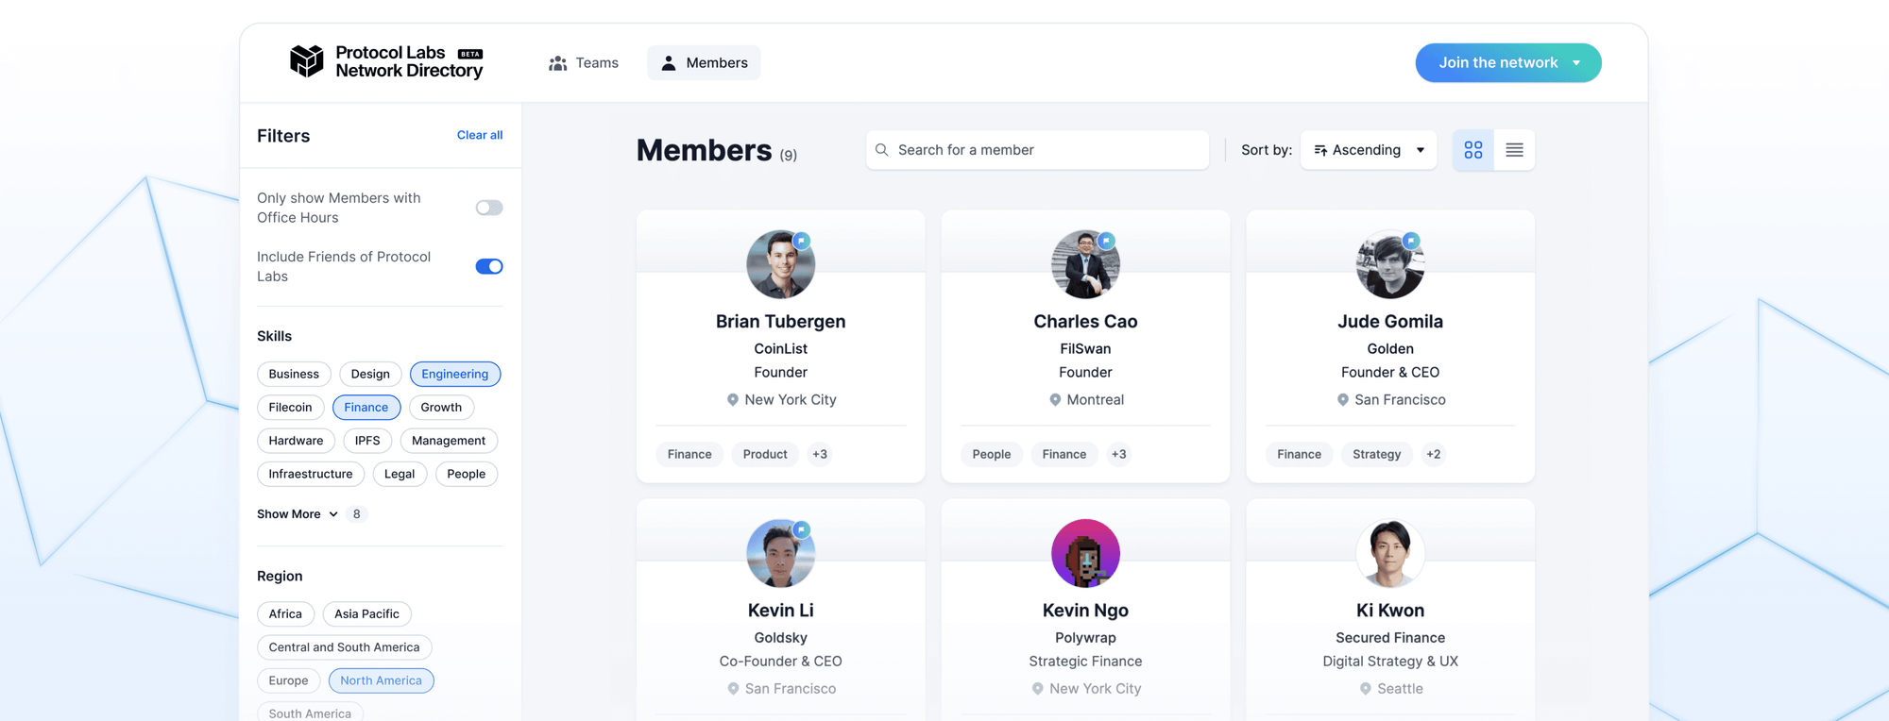Click the verified badge on Brian Tubergen's avatar
Screen dimensions: 1889x721
click(x=802, y=241)
